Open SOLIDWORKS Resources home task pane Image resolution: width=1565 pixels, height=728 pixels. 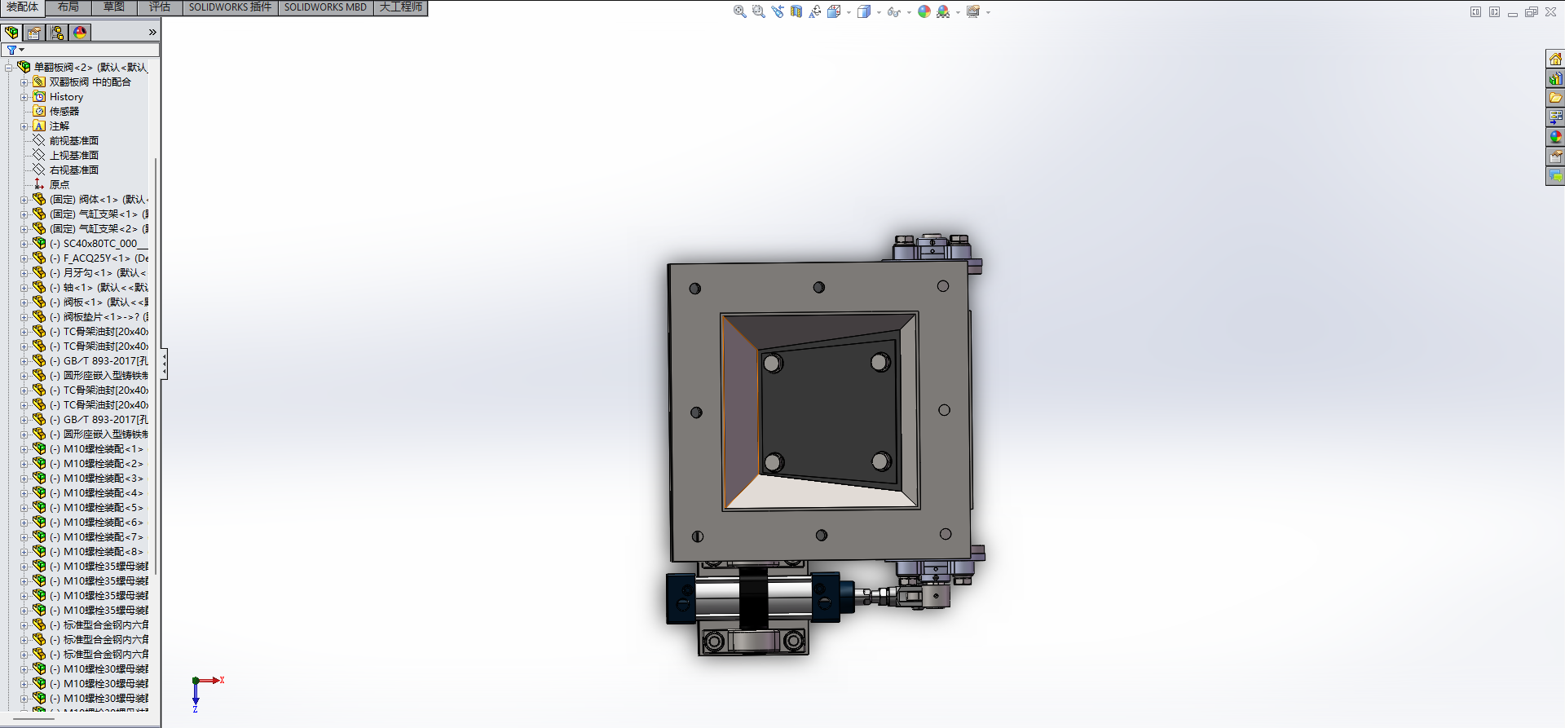point(1555,59)
